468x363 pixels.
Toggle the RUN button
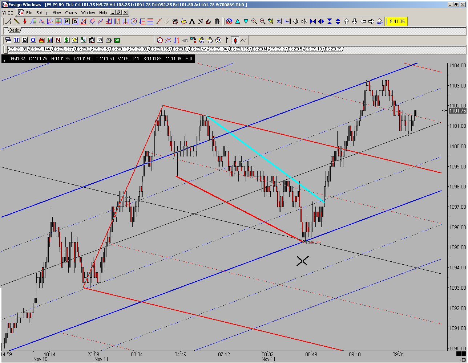pos(185,40)
